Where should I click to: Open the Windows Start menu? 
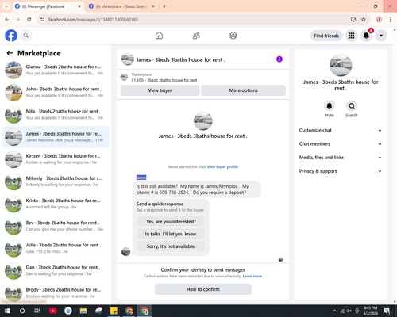(7, 311)
